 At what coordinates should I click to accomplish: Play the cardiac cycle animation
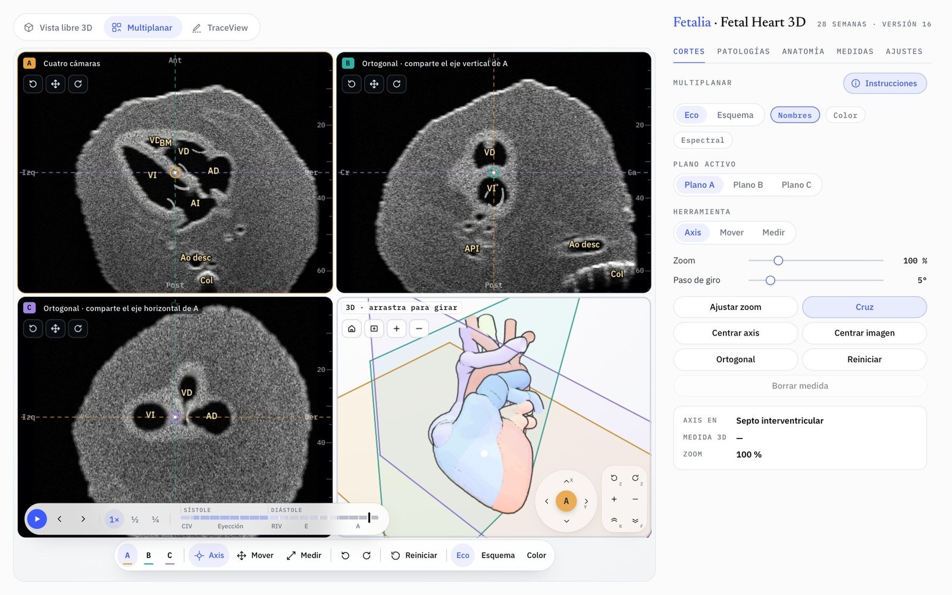(x=37, y=519)
